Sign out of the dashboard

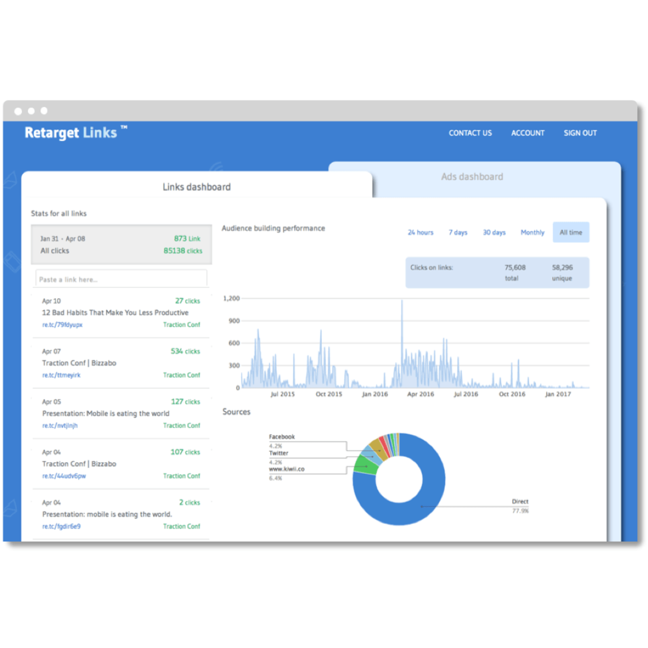pos(580,133)
